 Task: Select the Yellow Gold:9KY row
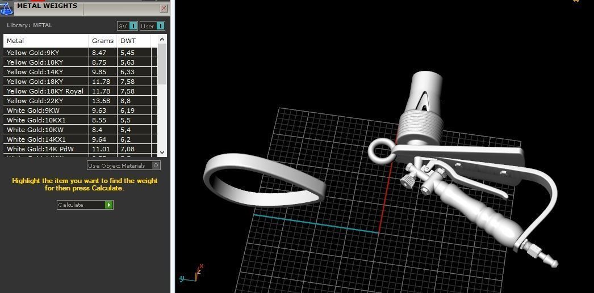pyautogui.click(x=80, y=53)
